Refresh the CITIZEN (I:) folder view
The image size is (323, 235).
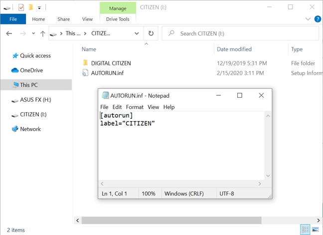click(x=151, y=33)
